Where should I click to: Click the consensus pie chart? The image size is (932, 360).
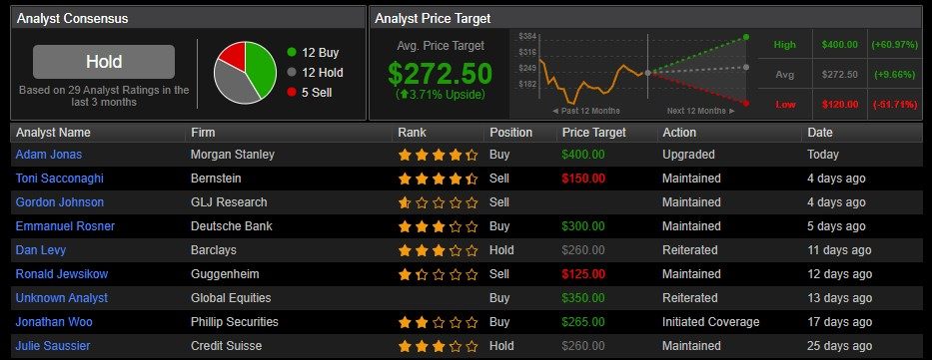coord(246,73)
